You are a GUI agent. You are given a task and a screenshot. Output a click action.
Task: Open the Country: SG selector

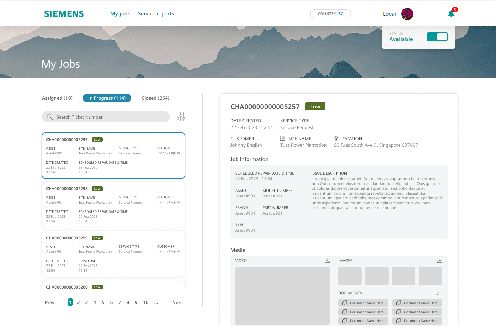click(x=331, y=14)
